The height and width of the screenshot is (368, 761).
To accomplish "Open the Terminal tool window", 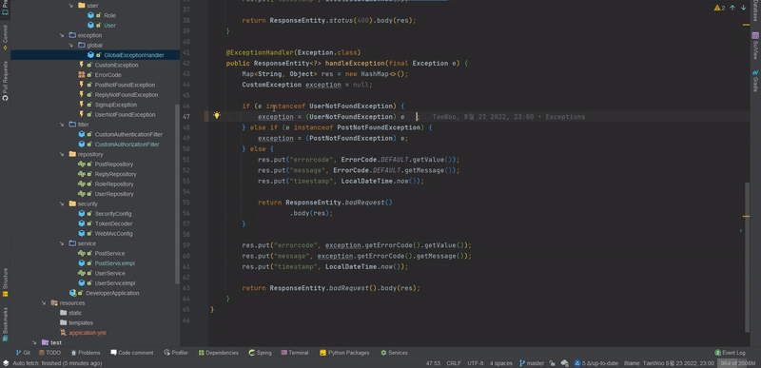I will click(294, 353).
